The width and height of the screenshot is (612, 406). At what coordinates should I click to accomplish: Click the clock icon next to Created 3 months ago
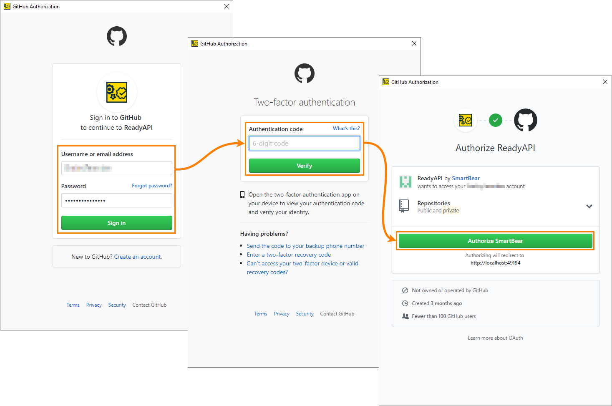point(405,303)
